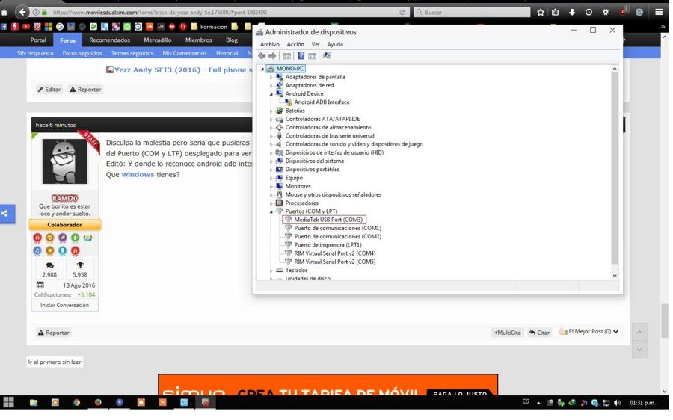The image size is (673, 420).
Task: Click Device Manager scrollbar down arrow
Action: pos(615,276)
